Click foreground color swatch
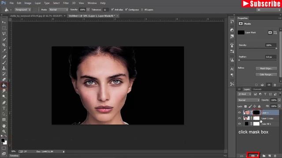Viewport: 282px width, 158px height. [x=3, y=140]
